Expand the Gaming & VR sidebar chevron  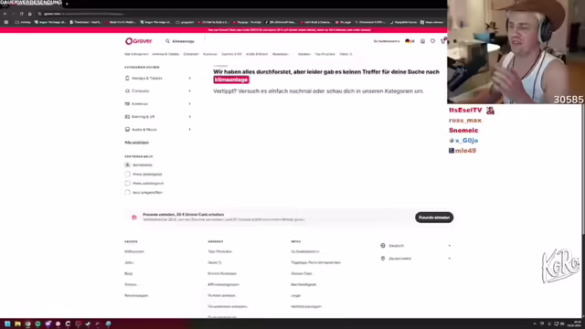tap(189, 117)
